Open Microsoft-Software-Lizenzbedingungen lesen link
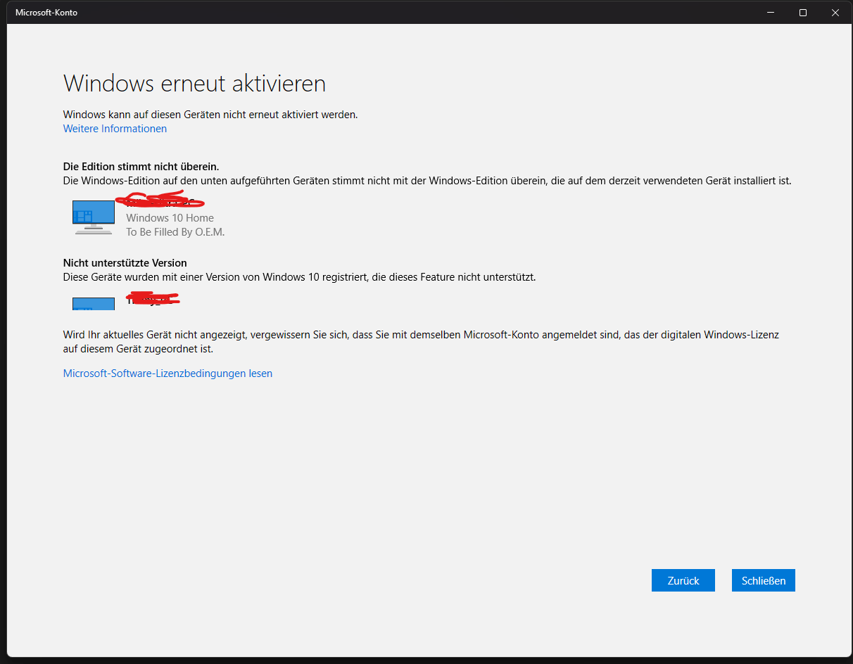This screenshot has height=664, width=853. click(x=168, y=373)
